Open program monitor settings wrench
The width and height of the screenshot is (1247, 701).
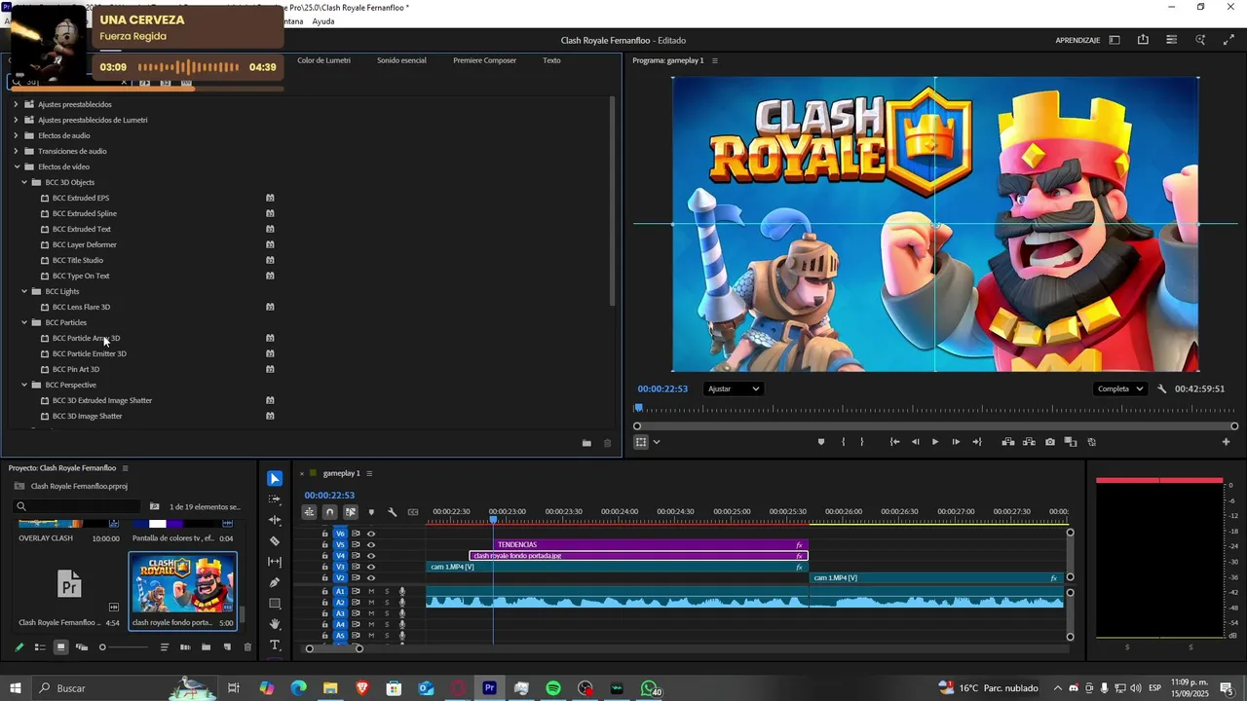pos(1162,388)
